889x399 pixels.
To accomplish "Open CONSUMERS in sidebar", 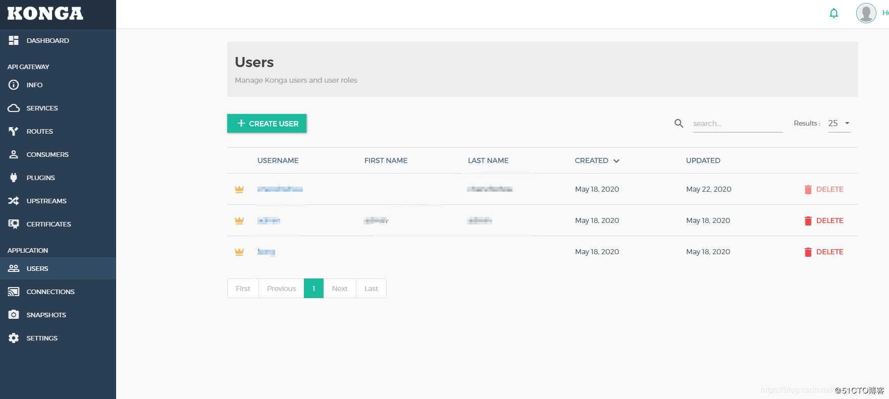I will (58, 154).
